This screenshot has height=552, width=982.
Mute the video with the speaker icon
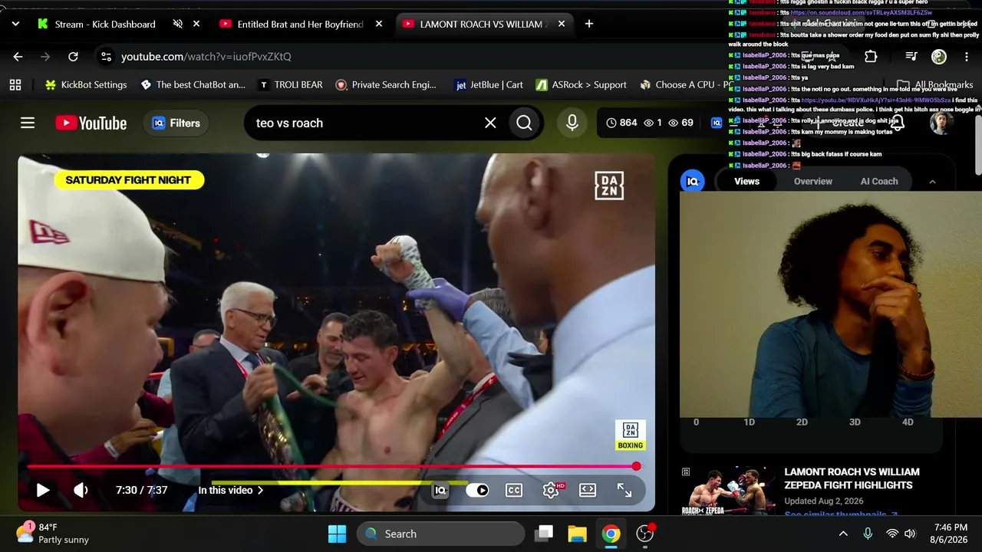coord(81,490)
